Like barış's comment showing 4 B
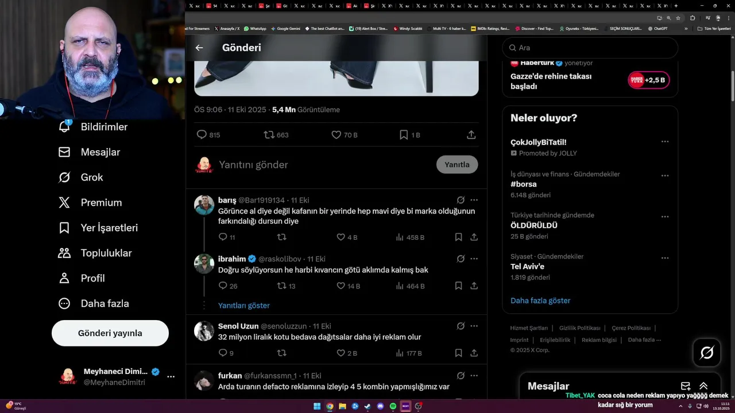735x413 pixels. 347,237
